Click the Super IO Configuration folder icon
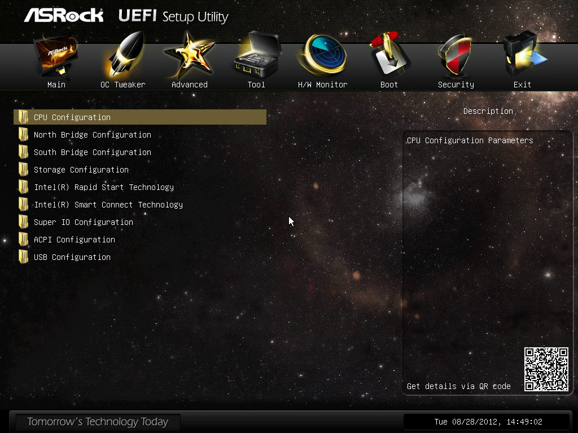Image resolution: width=578 pixels, height=433 pixels. [24, 222]
